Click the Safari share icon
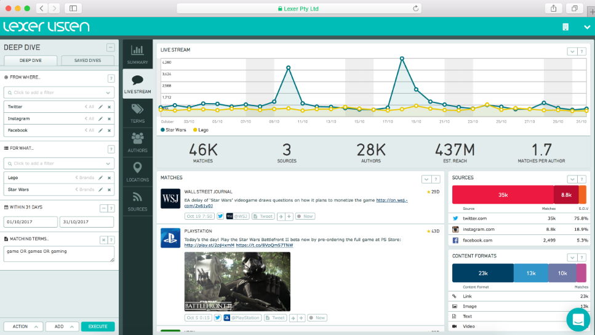This screenshot has width=595, height=335. tap(554, 9)
